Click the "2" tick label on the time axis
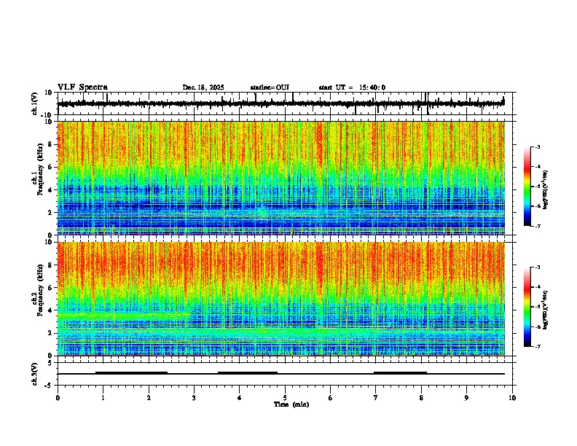The image size is (577, 446). pyautogui.click(x=149, y=398)
